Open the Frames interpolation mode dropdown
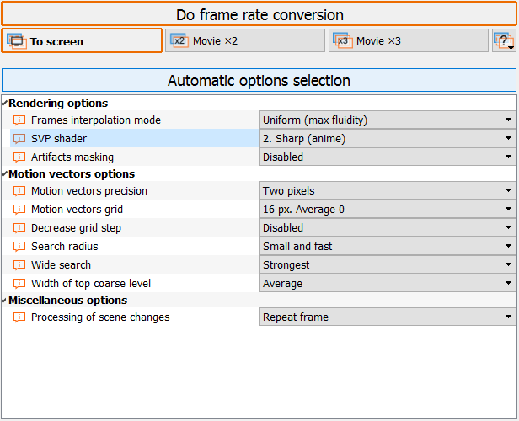The width and height of the screenshot is (519, 421). (x=387, y=120)
